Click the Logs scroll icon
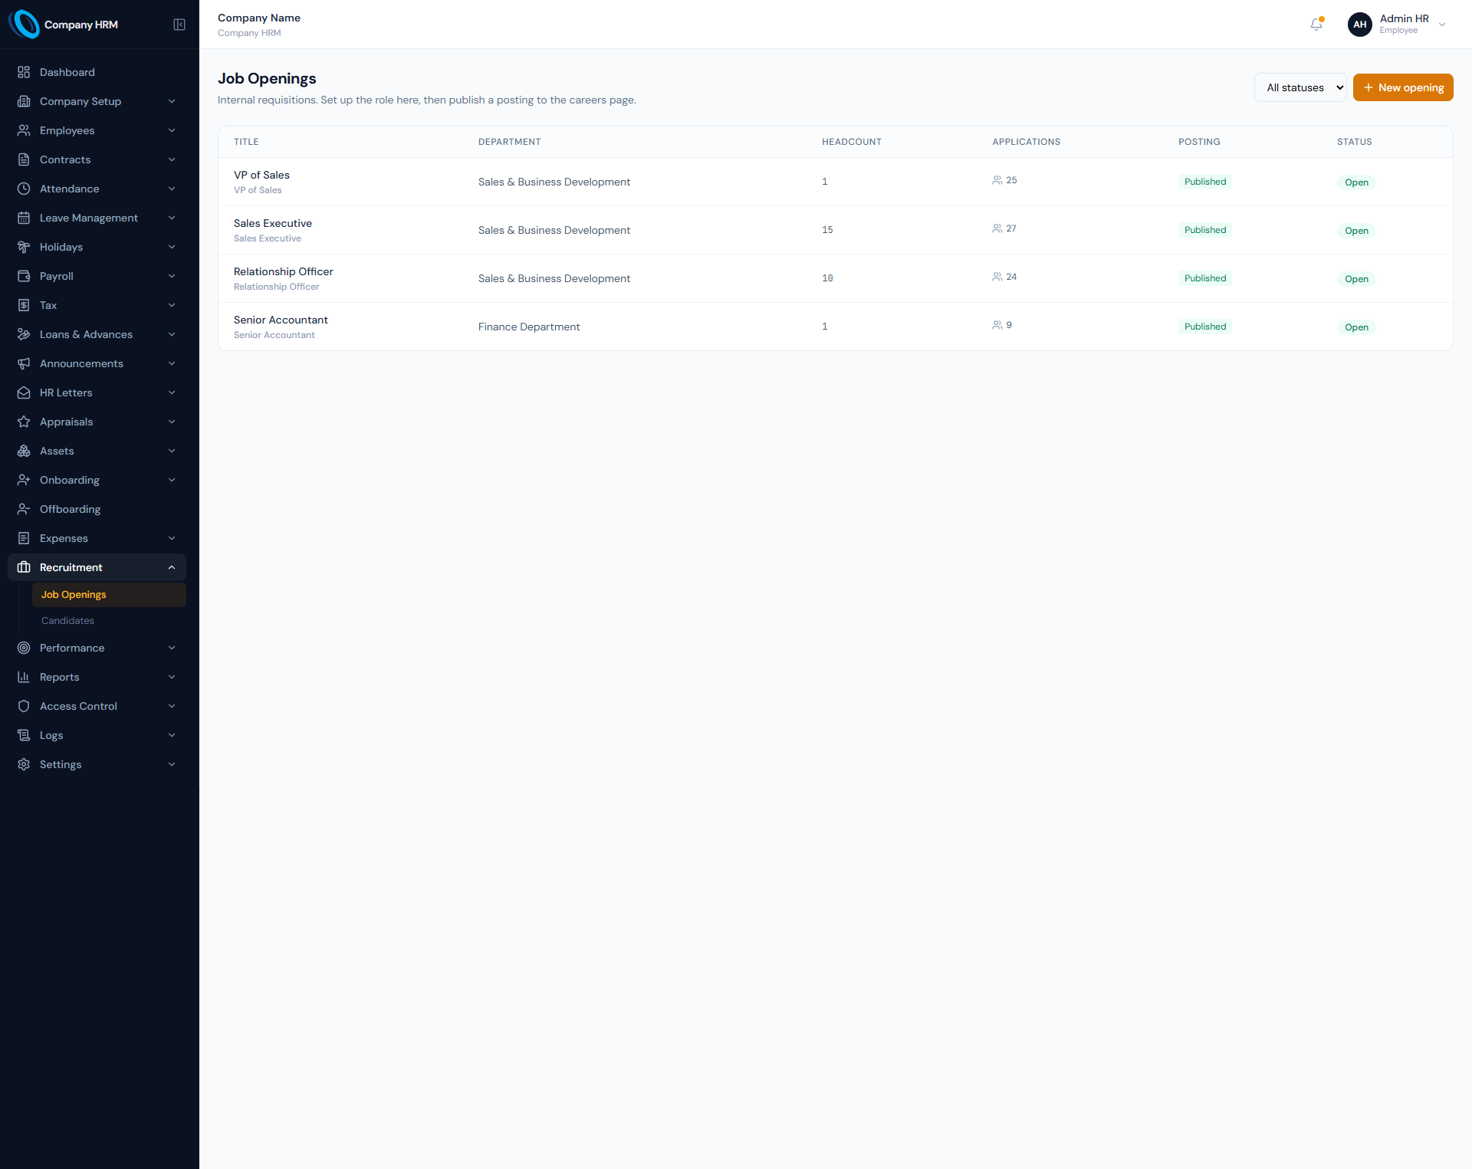 click(x=24, y=735)
